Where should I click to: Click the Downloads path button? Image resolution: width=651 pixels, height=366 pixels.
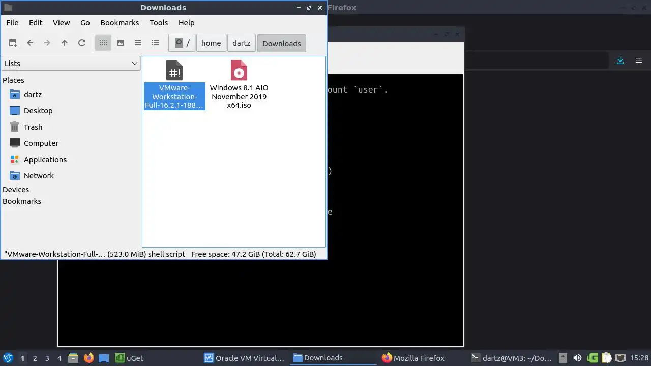tap(282, 43)
